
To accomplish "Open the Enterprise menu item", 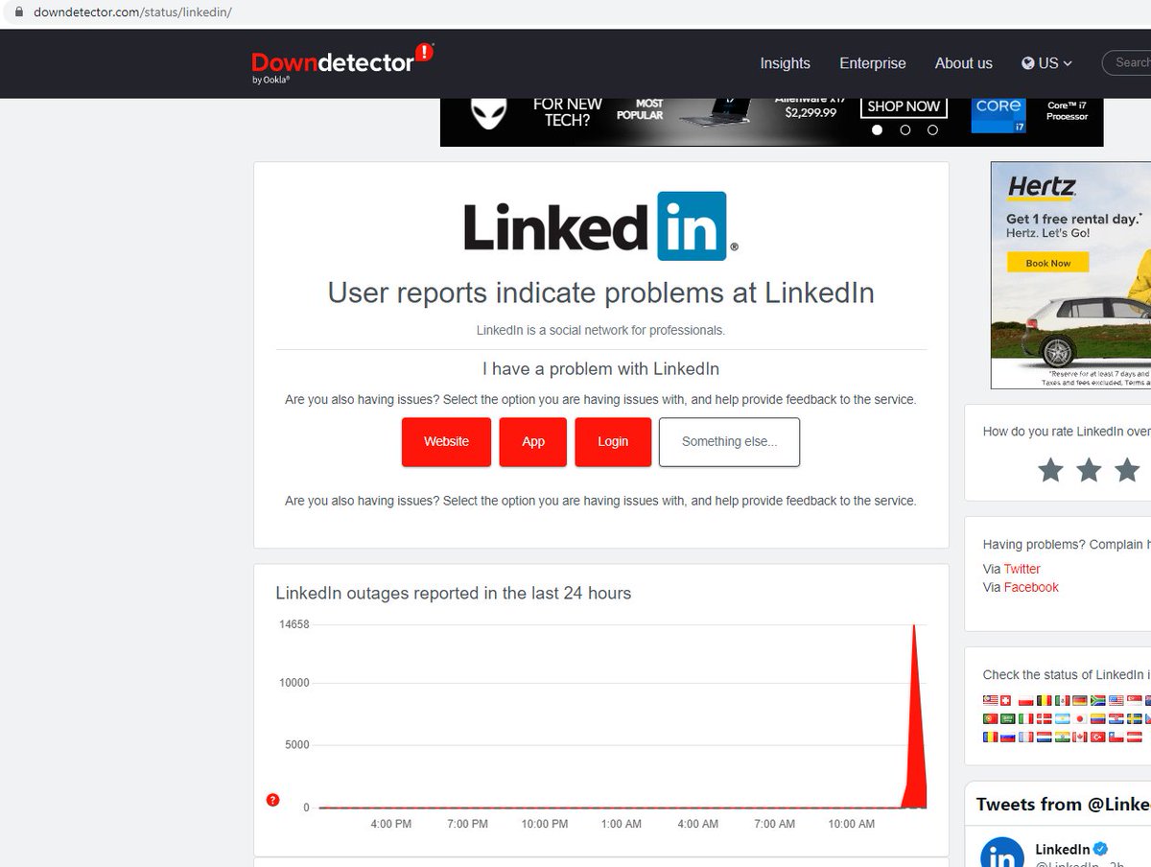I will tap(873, 63).
